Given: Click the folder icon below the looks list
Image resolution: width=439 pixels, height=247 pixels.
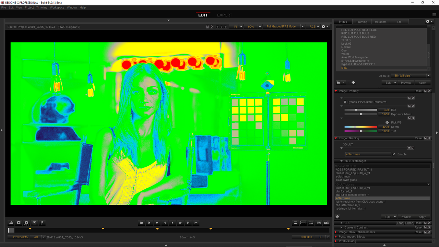Looking at the screenshot, I should click(338, 82).
